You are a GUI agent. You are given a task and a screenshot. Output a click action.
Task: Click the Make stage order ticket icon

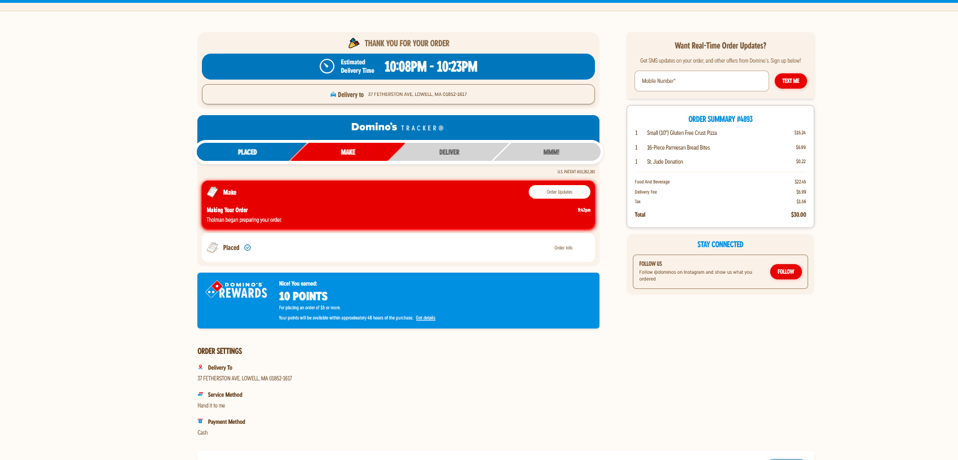point(213,192)
